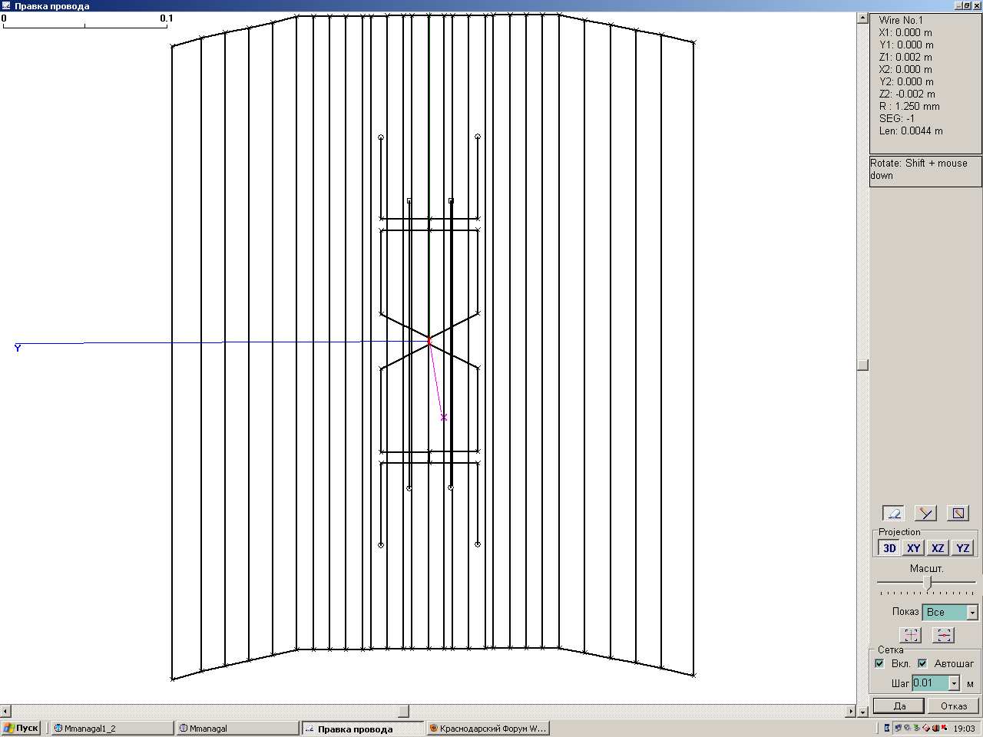Restore down the 'Правка провода' window

pyautogui.click(x=967, y=5)
